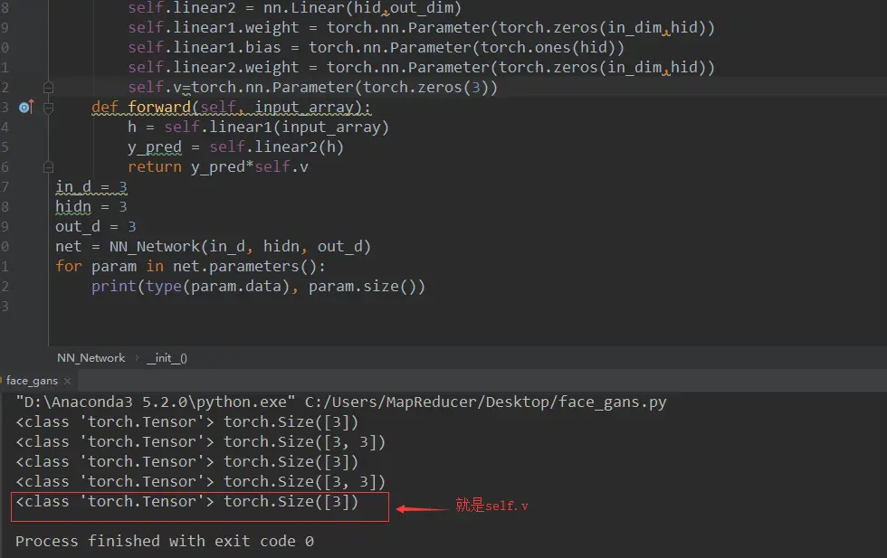Toggle fold marker at return y_pred line
Screen dimensions: 887x558
(49, 166)
